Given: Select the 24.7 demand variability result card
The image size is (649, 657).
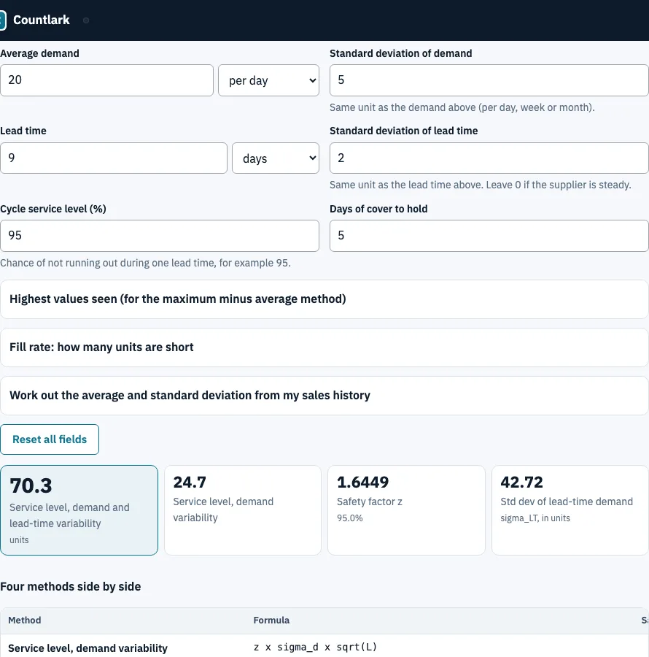Looking at the screenshot, I should pos(243,510).
